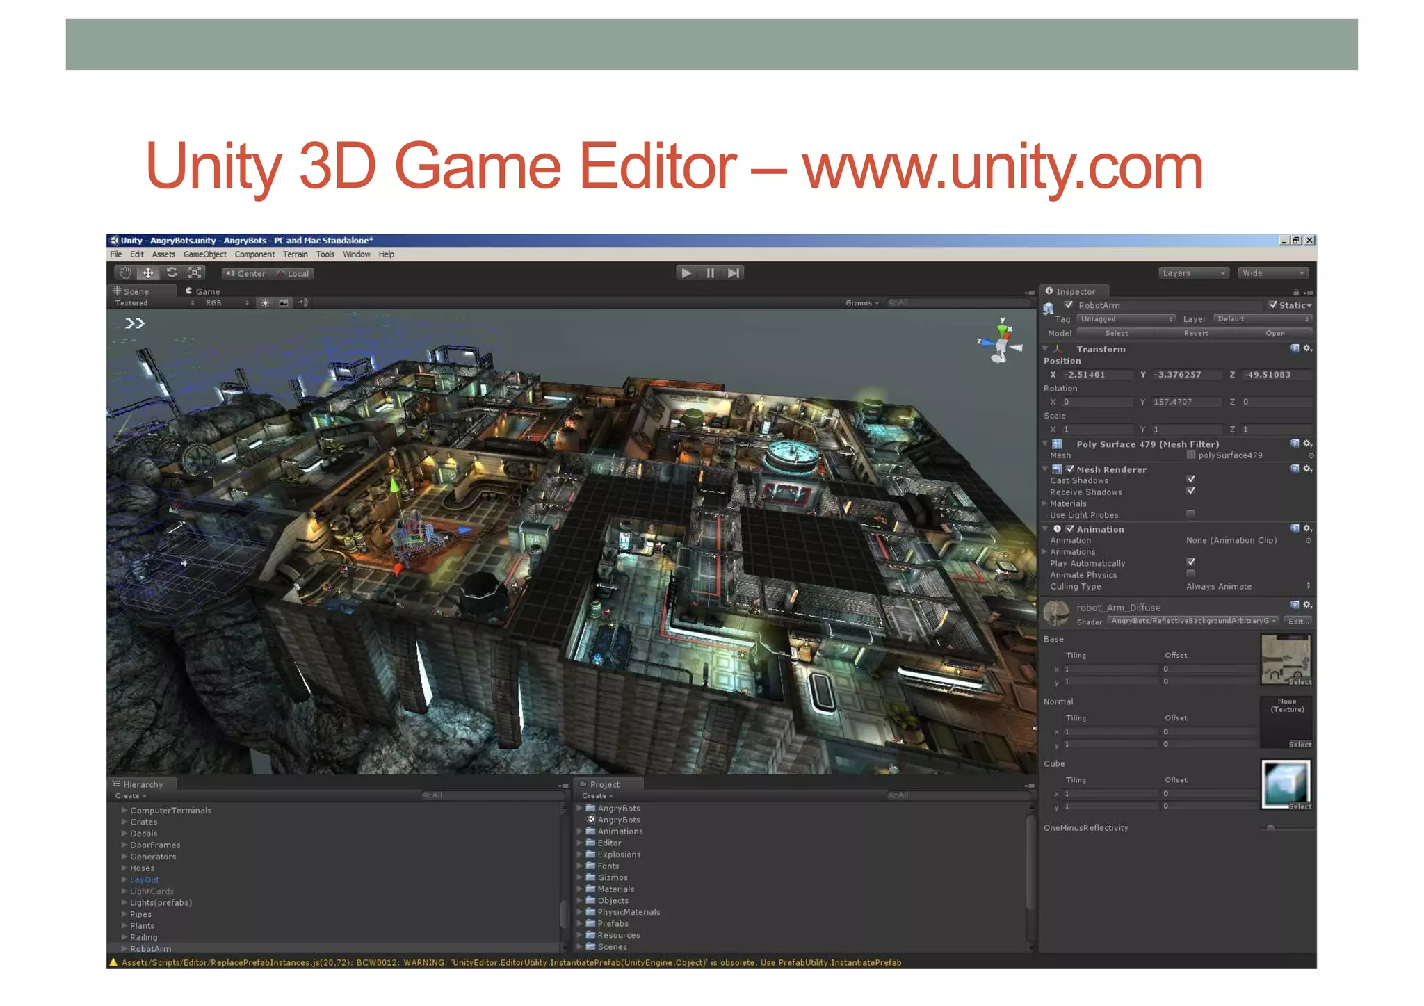1424x1006 pixels.
Task: Open Transform component help icon
Action: click(1295, 348)
